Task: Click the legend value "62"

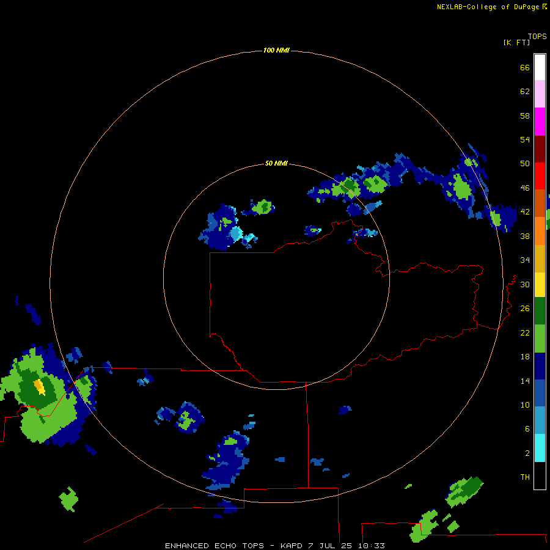Action: (525, 92)
